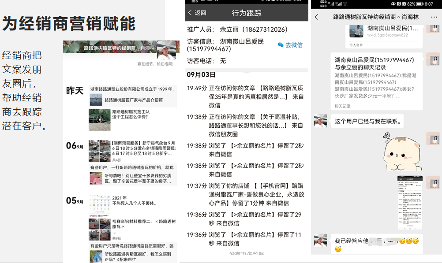The width and height of the screenshot is (442, 263).
Task: Tap 访客电话: 无 row
Action: coord(206,61)
